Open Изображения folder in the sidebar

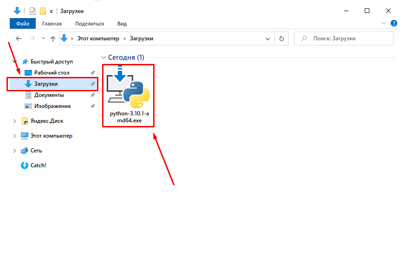52,106
